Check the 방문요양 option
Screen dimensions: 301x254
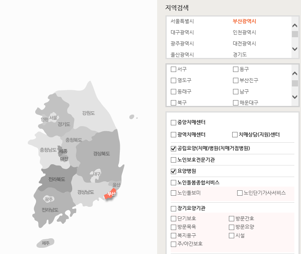[x=231, y=227]
